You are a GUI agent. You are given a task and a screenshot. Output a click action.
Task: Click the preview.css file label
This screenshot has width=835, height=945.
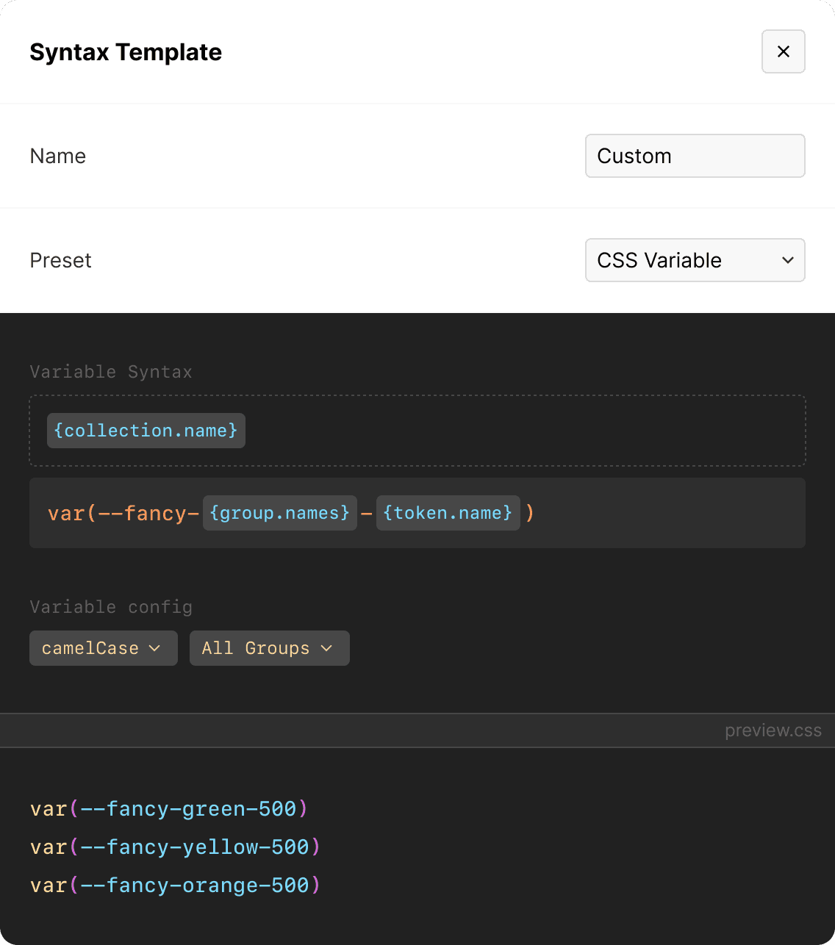pos(773,730)
